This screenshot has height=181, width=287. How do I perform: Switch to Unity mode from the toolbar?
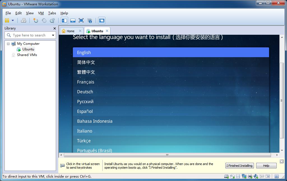pyautogui.click(x=89, y=20)
